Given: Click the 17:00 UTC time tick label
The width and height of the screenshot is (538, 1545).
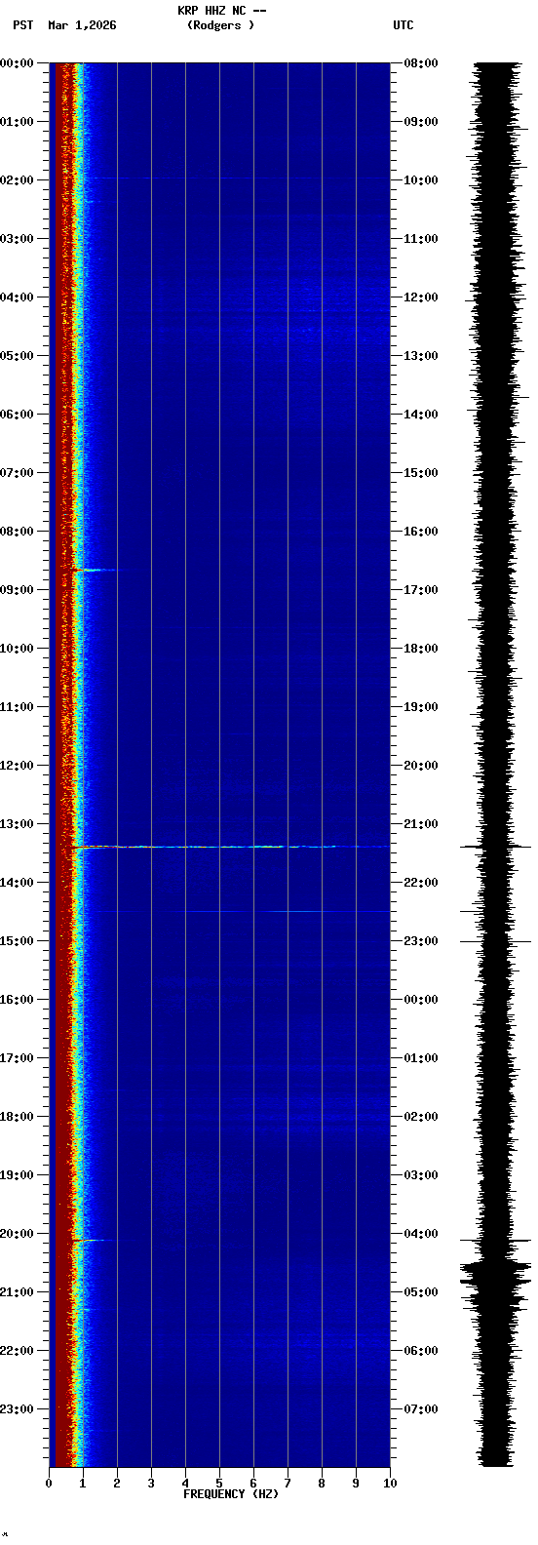Looking at the screenshot, I should pyautogui.click(x=421, y=590).
